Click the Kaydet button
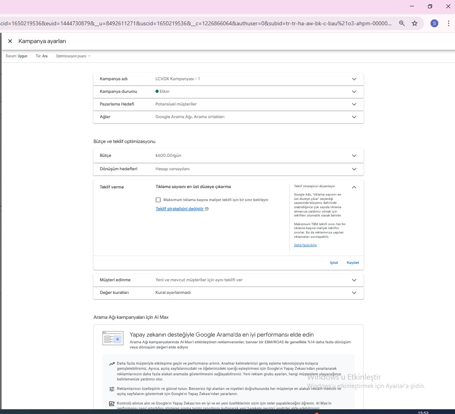Viewport: 455px width, 414px height. (x=353, y=262)
